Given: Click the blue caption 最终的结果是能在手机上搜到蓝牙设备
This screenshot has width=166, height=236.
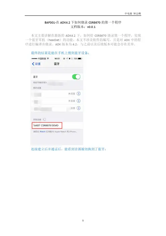Looking at the screenshot, I should click(x=60, y=53).
